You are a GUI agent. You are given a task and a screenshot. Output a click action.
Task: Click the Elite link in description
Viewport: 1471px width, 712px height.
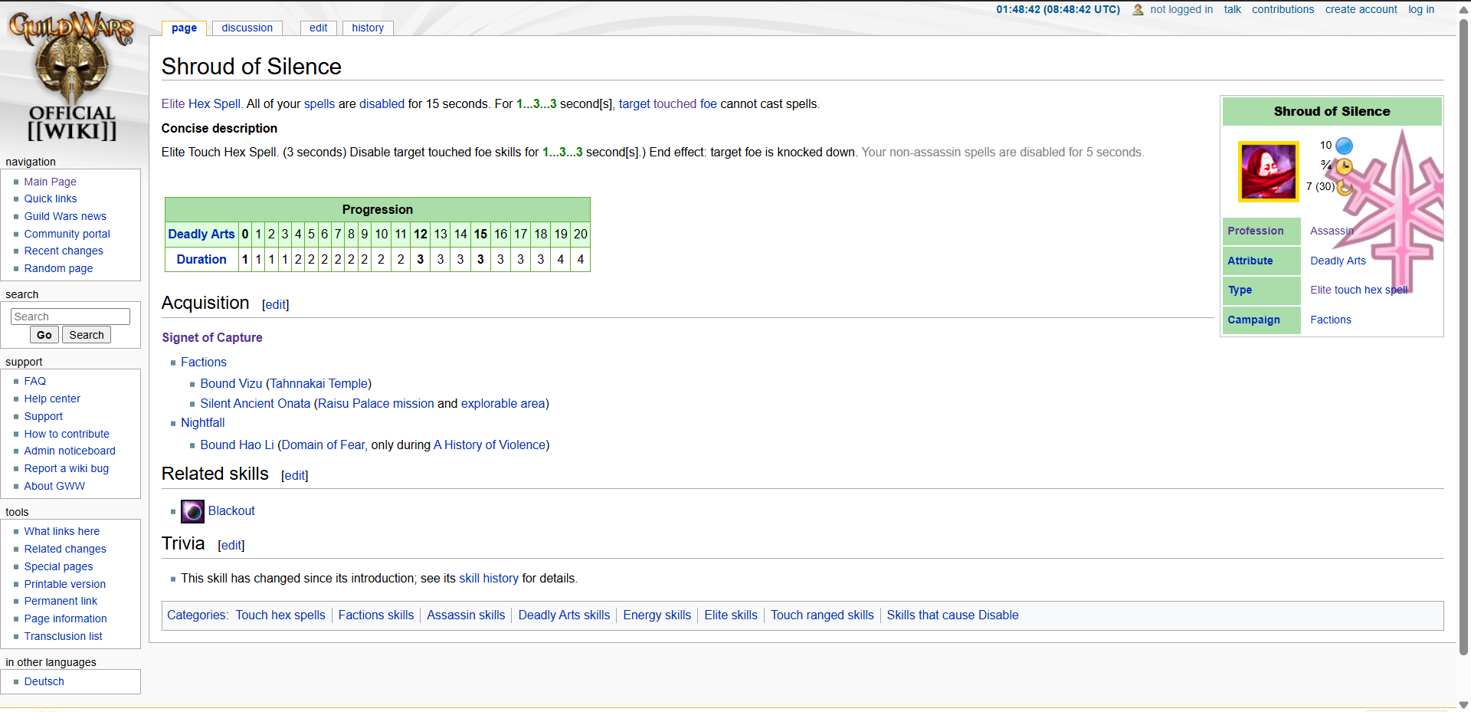pos(173,104)
